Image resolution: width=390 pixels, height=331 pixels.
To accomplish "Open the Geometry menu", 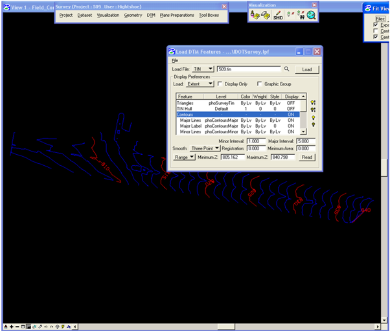I will [133, 15].
